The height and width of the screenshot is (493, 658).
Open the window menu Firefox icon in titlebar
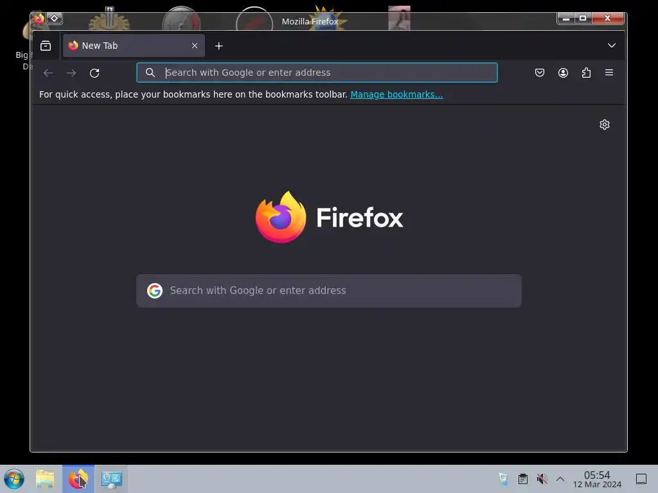tap(39, 19)
